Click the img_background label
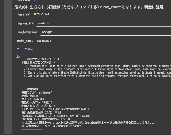Image resolution: width=171 pixels, height=135 pixels. click(28, 32)
